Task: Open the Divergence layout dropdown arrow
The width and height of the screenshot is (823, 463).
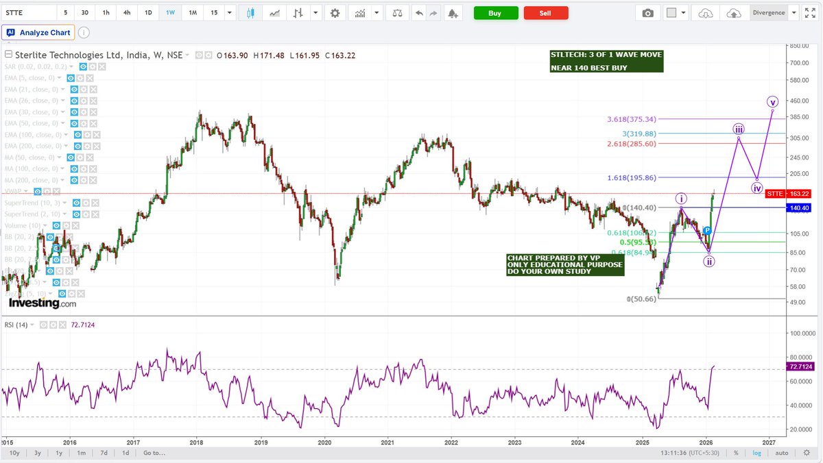Action: pos(794,13)
